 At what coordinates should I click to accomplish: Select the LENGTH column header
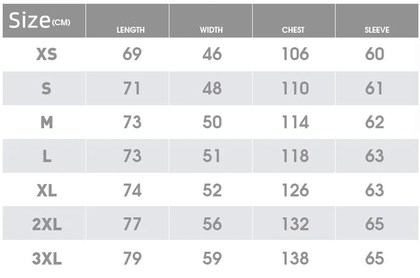click(x=131, y=30)
